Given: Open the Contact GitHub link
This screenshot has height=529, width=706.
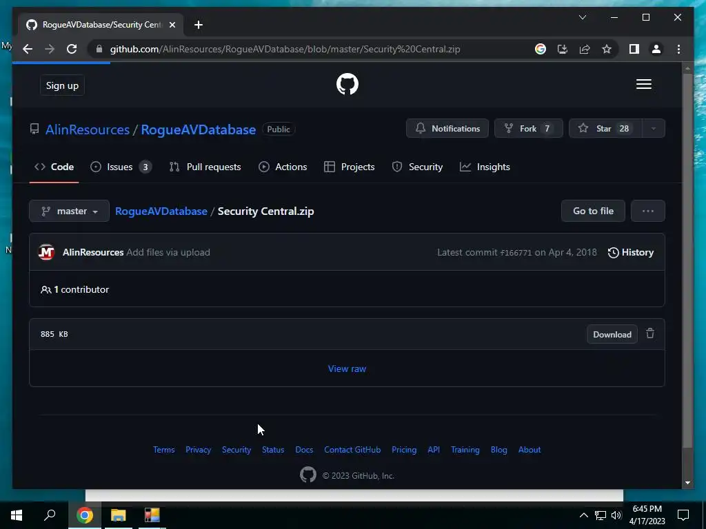Looking at the screenshot, I should 352,450.
